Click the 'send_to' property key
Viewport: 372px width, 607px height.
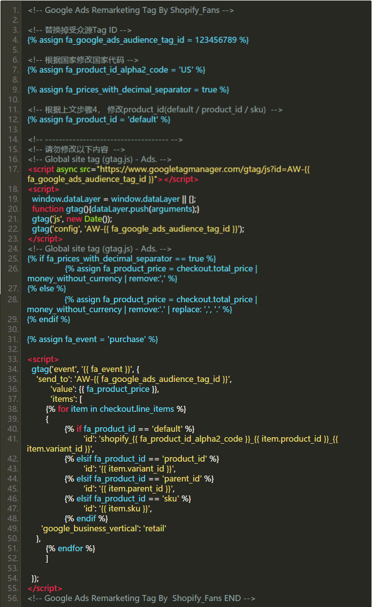tap(52, 379)
